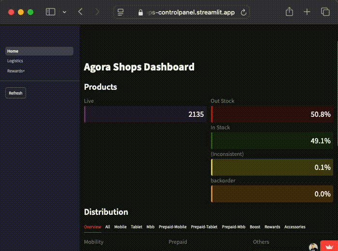Click the Inconsistent 0.1% bar

tap(272, 167)
